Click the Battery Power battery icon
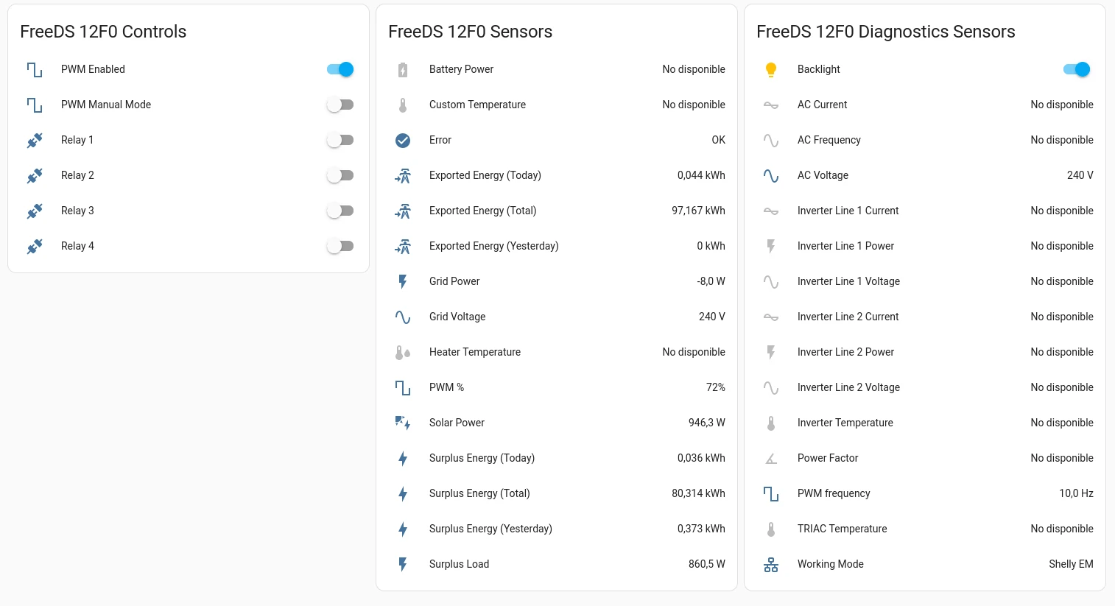 coord(403,69)
